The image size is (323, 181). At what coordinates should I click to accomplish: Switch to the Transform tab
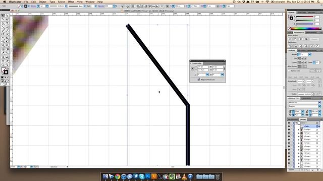pyautogui.click(x=311, y=33)
